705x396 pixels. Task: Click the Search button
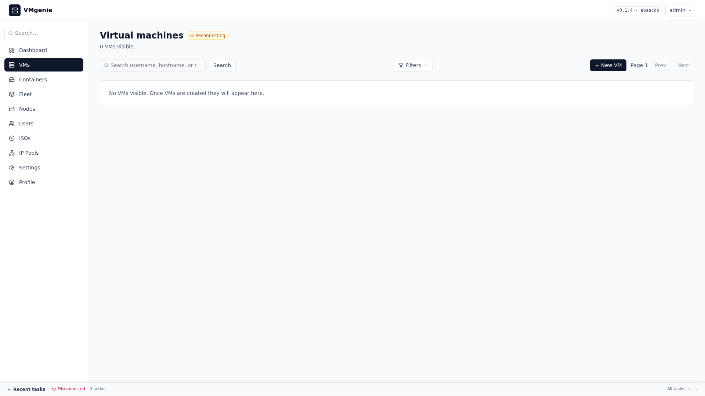pyautogui.click(x=222, y=65)
